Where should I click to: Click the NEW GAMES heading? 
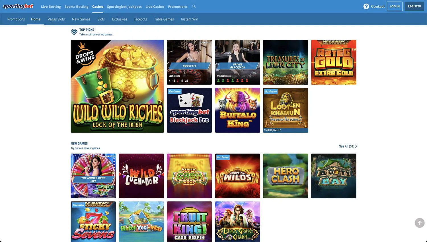pyautogui.click(x=79, y=144)
